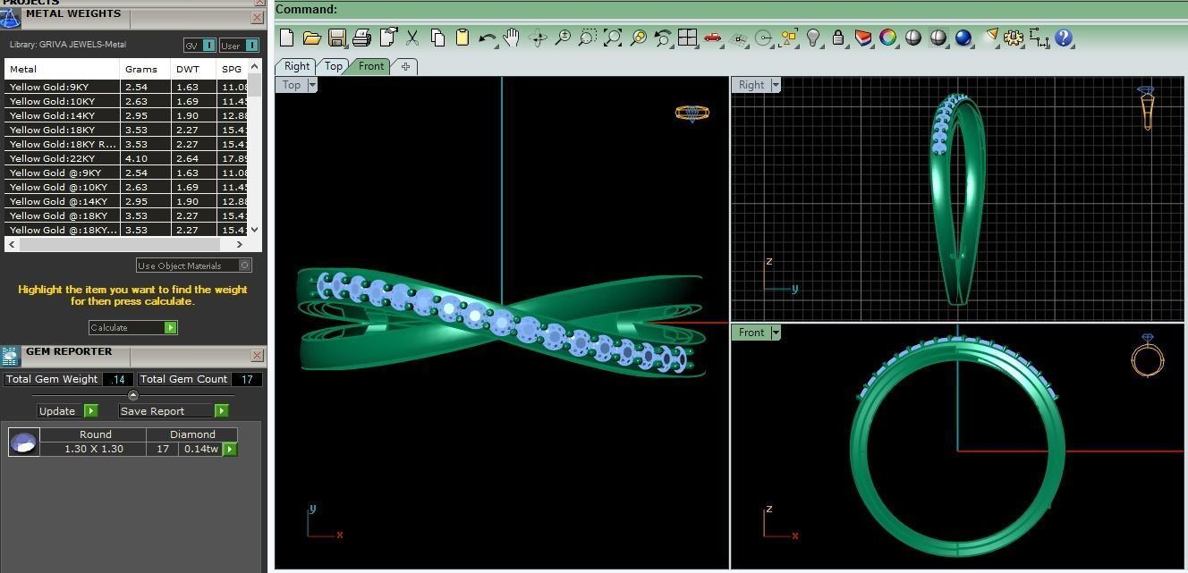Viewport: 1188px width, 573px height.
Task: Select the Pan hand tool
Action: pyautogui.click(x=512, y=38)
